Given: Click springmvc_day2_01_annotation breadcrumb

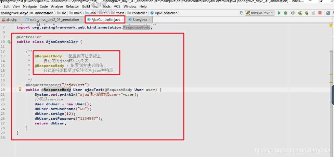Looking at the screenshot, I should coord(27,13).
